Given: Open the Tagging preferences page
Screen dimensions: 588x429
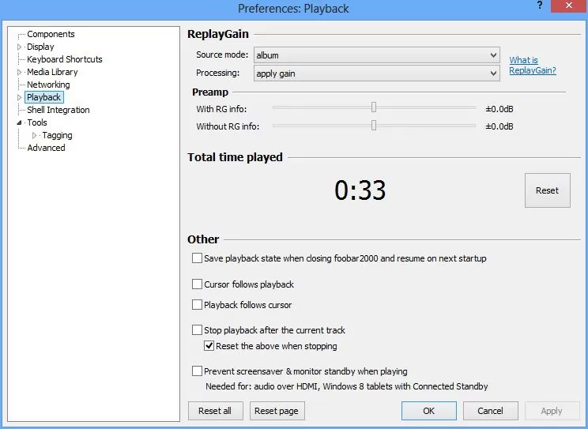Looking at the screenshot, I should (x=57, y=135).
